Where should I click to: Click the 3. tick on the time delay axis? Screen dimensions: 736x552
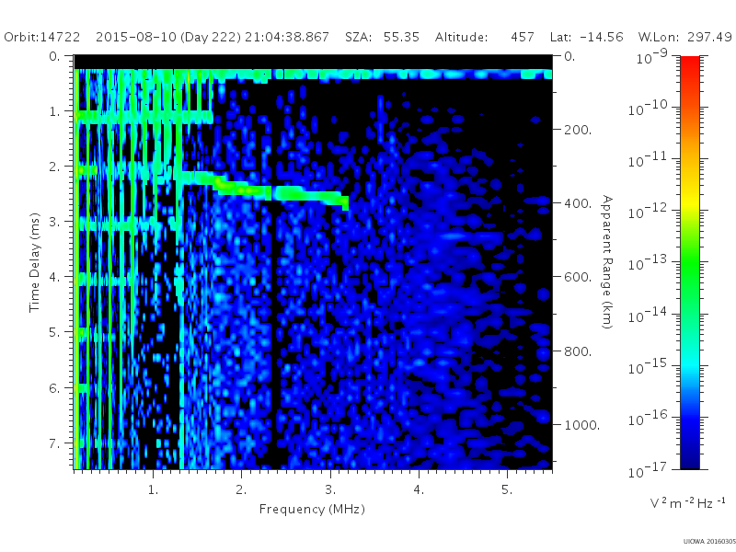[x=54, y=222]
